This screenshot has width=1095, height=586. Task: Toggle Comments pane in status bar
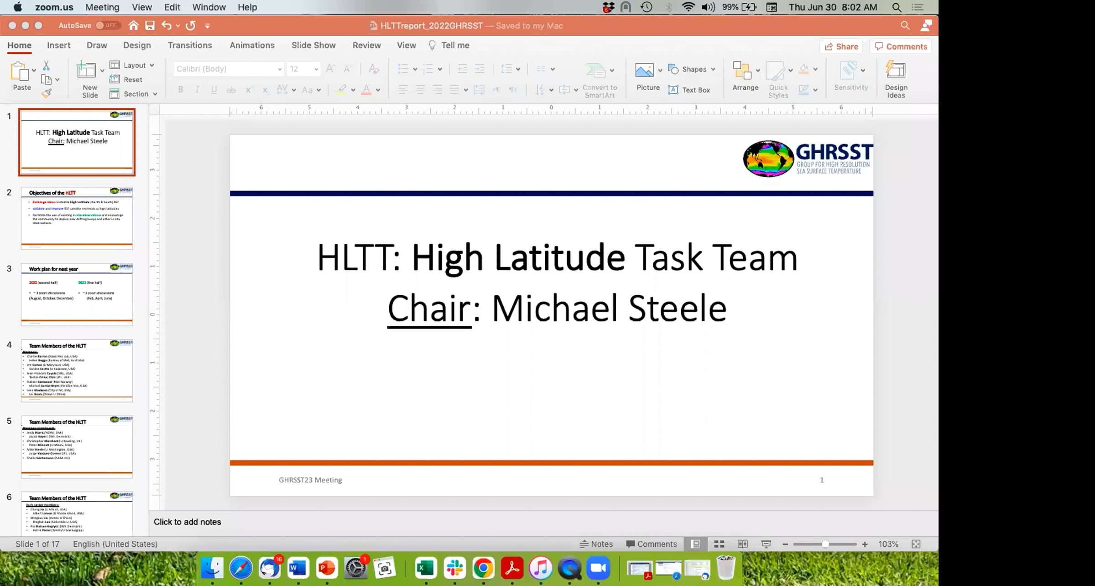pos(652,544)
